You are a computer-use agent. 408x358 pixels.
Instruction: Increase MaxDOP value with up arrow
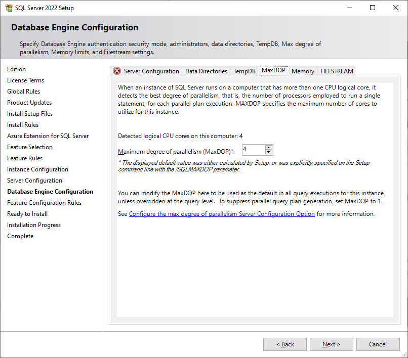(x=269, y=147)
